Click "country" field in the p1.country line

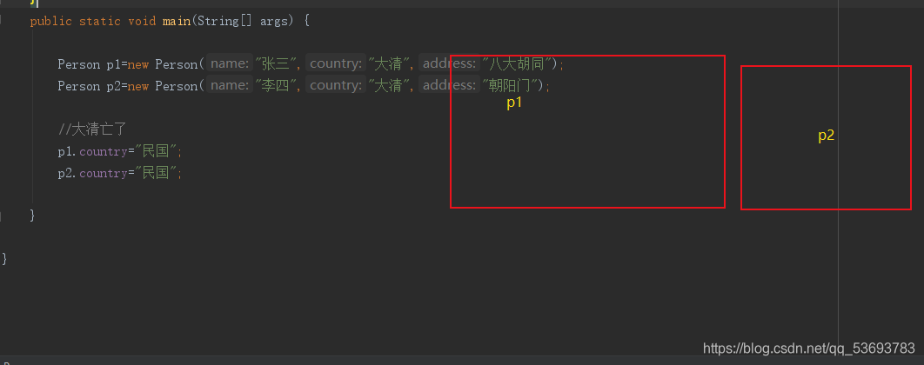pos(104,151)
